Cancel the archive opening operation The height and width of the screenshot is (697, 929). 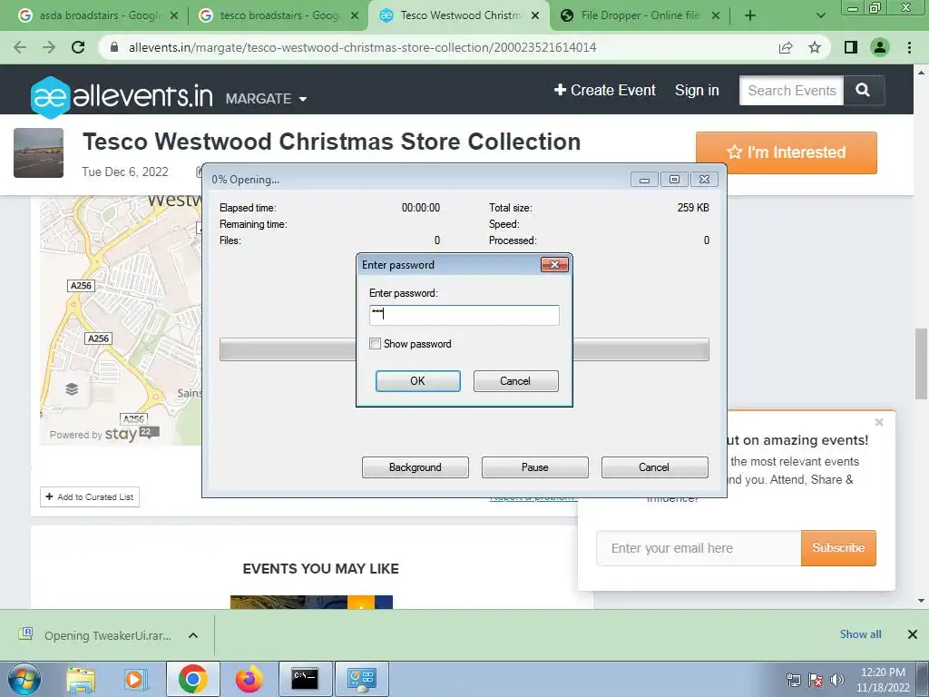tap(654, 467)
